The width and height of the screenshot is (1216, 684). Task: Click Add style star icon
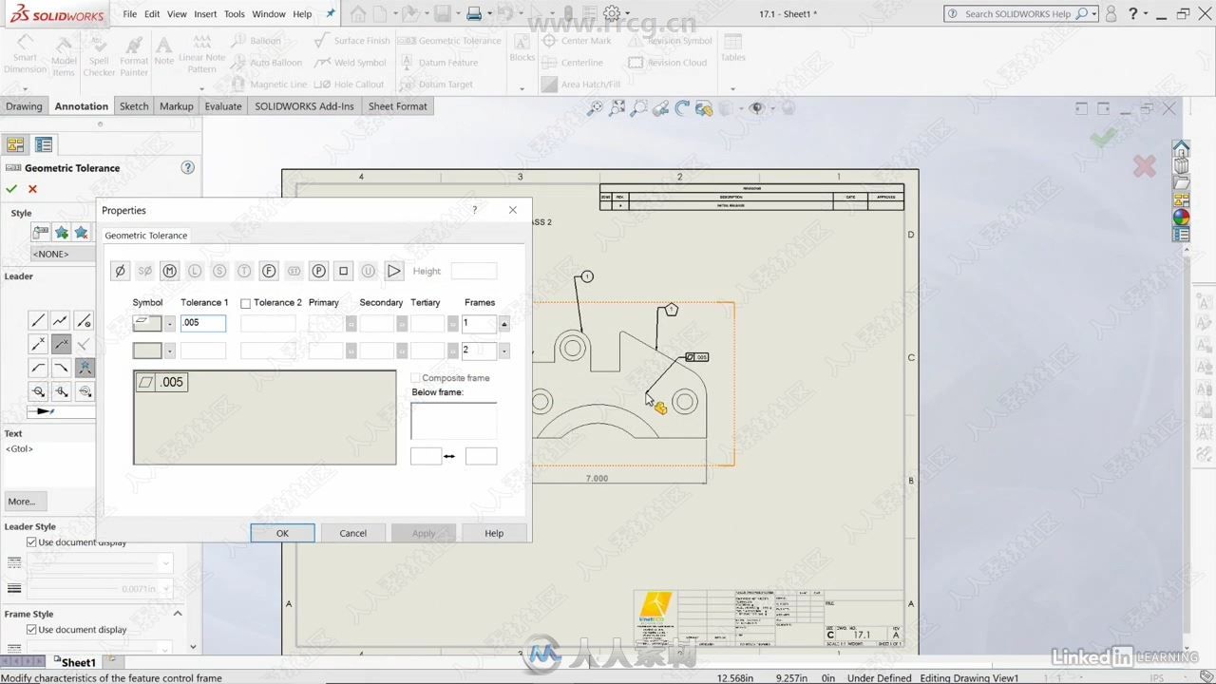coord(62,233)
